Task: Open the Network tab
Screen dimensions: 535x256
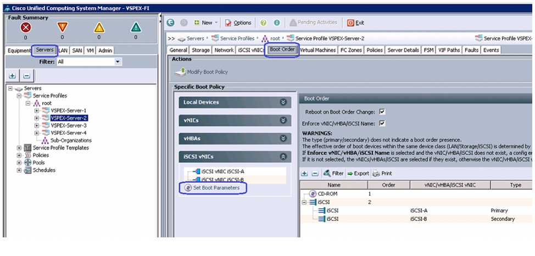Action: (x=224, y=50)
